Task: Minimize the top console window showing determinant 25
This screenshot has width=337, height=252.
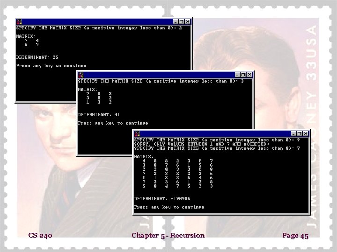Action: tap(176, 21)
